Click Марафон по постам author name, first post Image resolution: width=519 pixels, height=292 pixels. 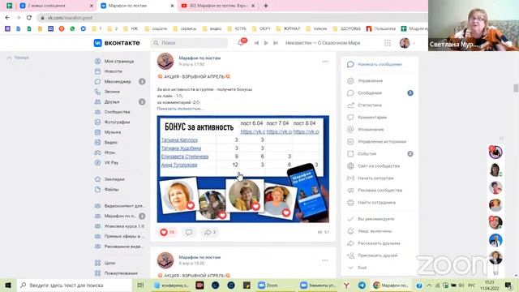point(199,58)
